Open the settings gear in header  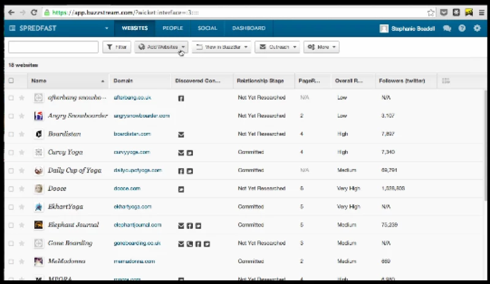click(477, 28)
